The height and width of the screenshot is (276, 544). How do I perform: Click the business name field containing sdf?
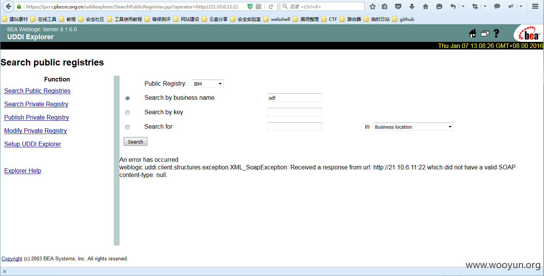[x=295, y=98]
